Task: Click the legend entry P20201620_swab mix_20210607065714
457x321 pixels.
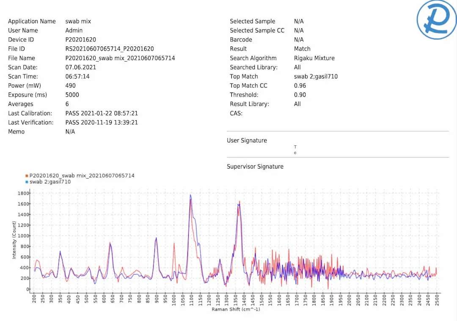Action: click(82, 175)
